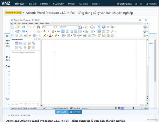Open the font size dropdown
Screen dimensions: 159x122
(x=59, y=27)
